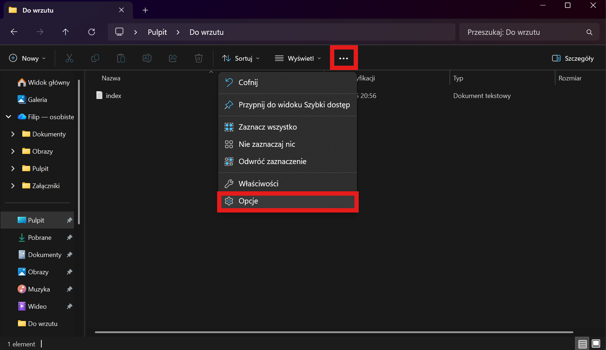Viewport: 606px width, 350px height.
Task: Switch to large thumbnails view icon in status bar
Action: coord(596,344)
